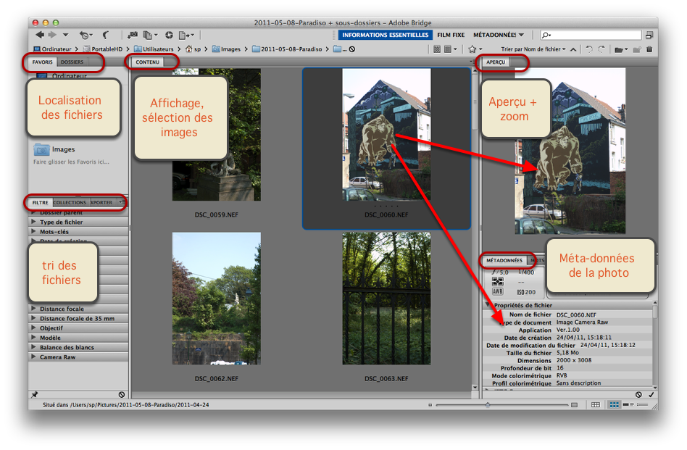Image resolution: width=687 pixels, height=450 pixels.
Task: Open Trier par Nom de fichier menu
Action: point(533,49)
